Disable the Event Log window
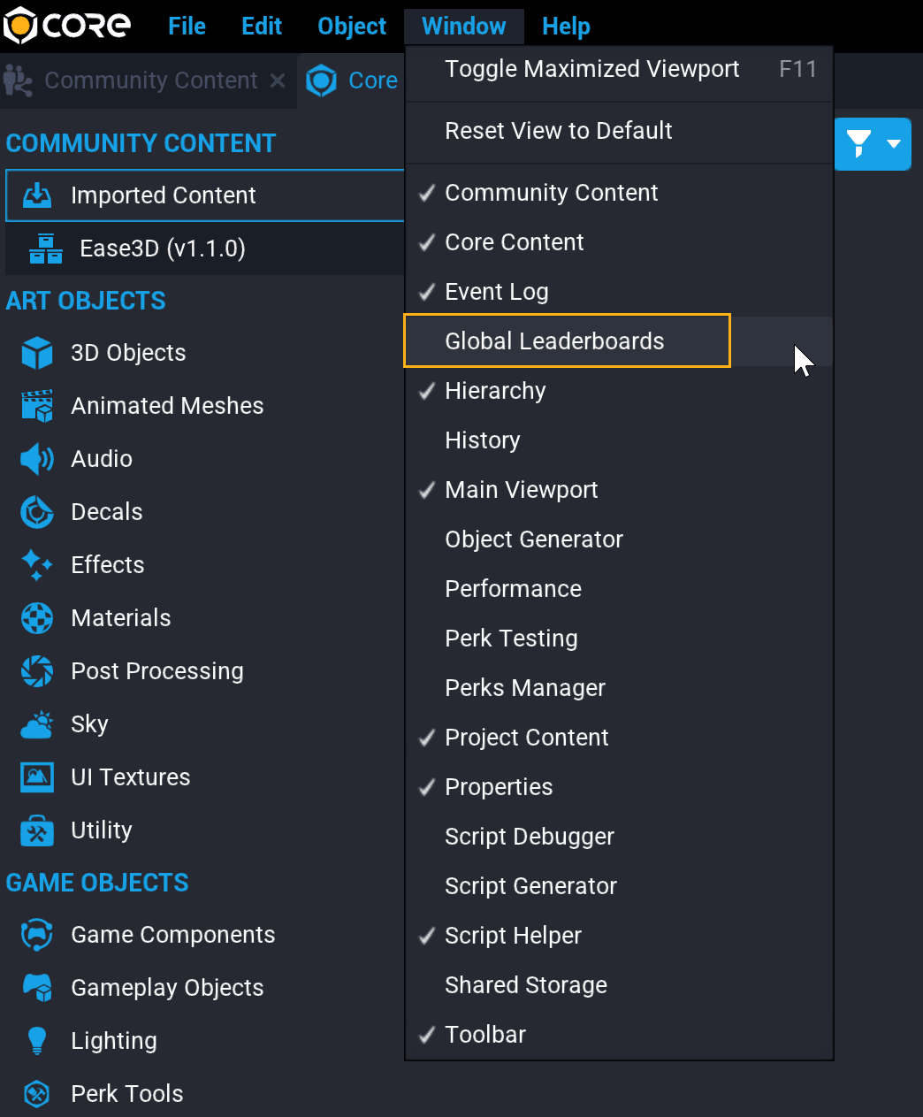This screenshot has width=923, height=1117. (496, 291)
